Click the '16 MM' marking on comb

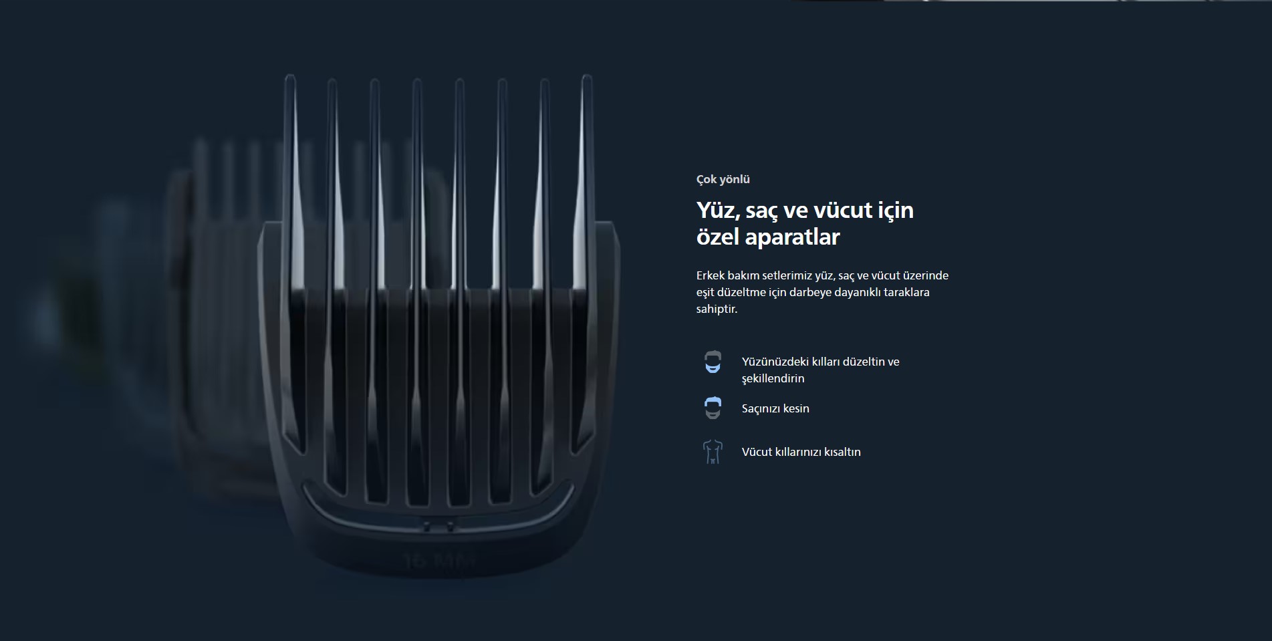click(x=439, y=561)
